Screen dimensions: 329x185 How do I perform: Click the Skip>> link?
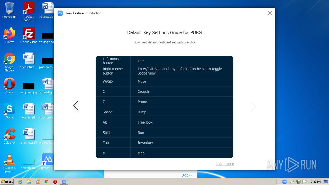[x=187, y=175]
